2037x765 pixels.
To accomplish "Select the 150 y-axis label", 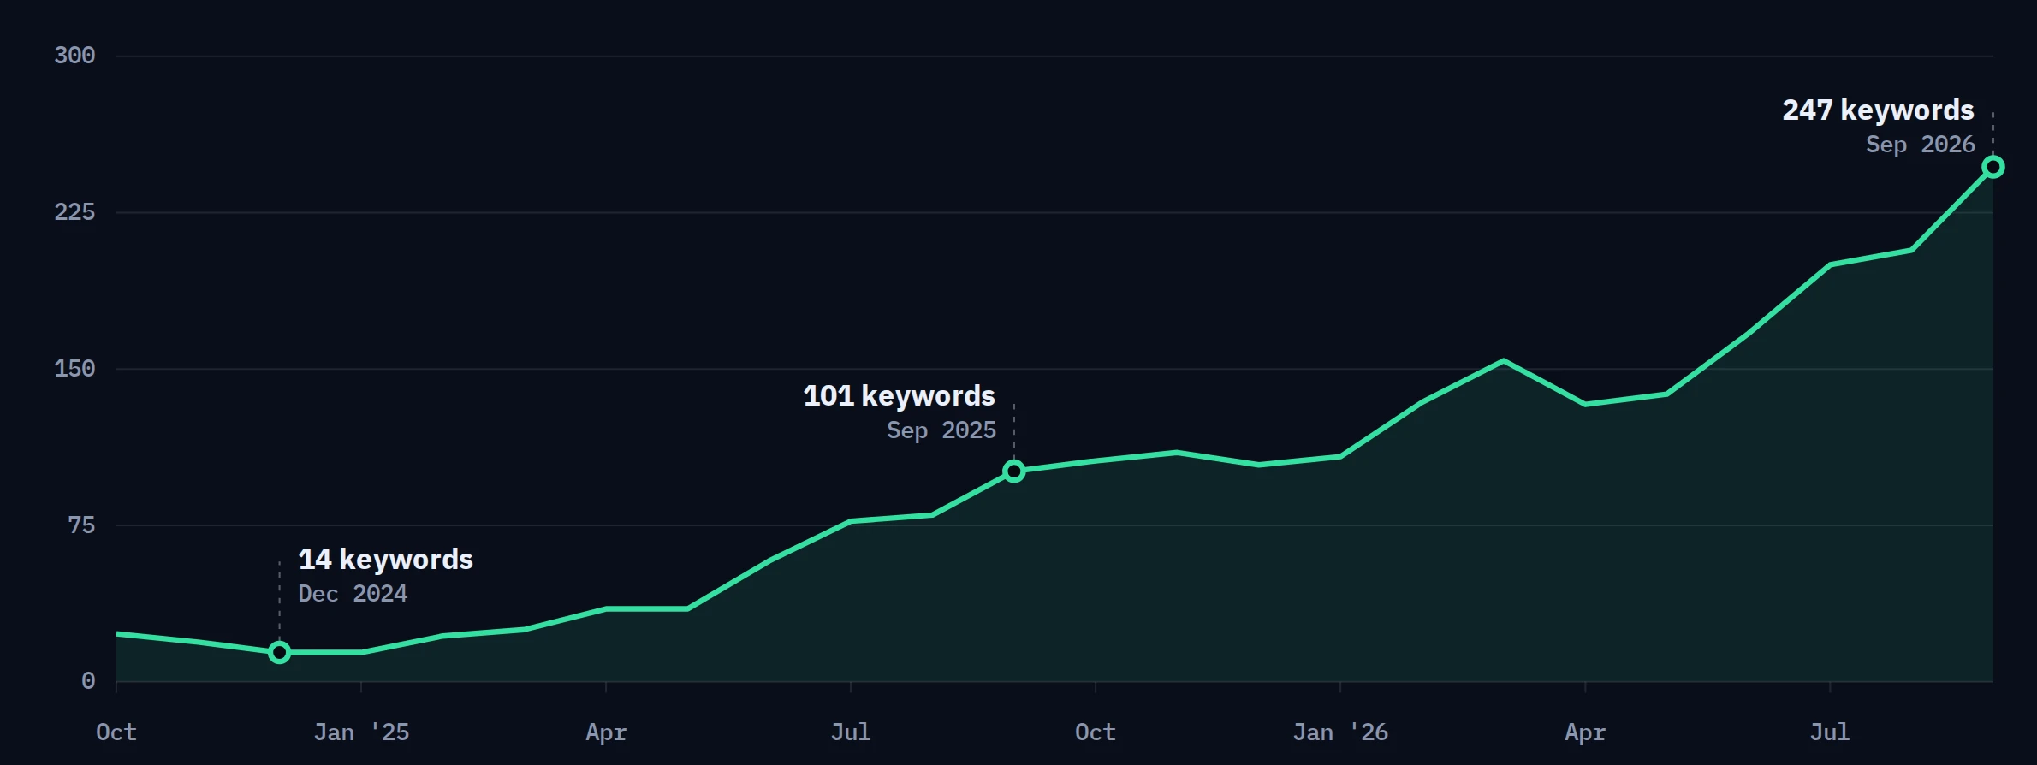I will (74, 369).
